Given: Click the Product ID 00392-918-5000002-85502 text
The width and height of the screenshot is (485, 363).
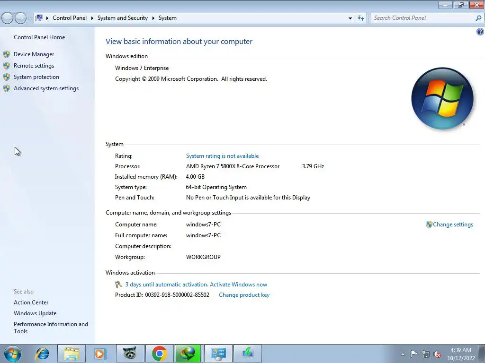Looking at the screenshot, I should [162, 295].
